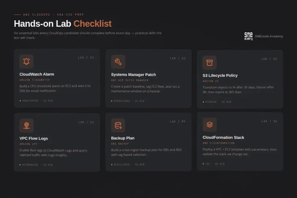Click the CloudWatch Alarm bell icon

tap(26, 61)
